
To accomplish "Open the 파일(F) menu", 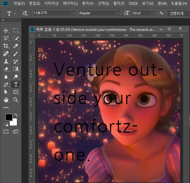I will 19,3.
